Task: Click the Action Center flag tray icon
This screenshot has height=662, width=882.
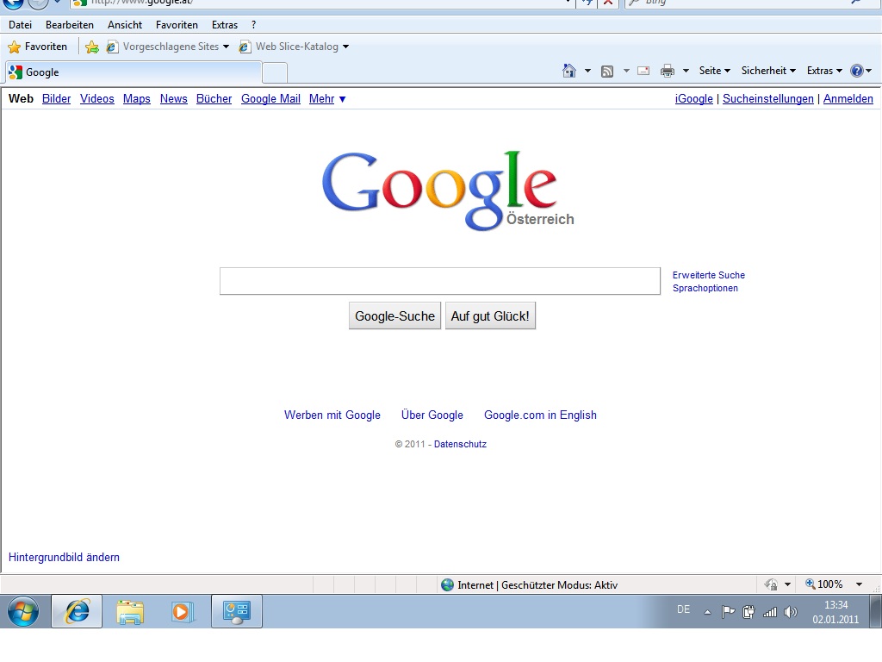Action: click(728, 612)
